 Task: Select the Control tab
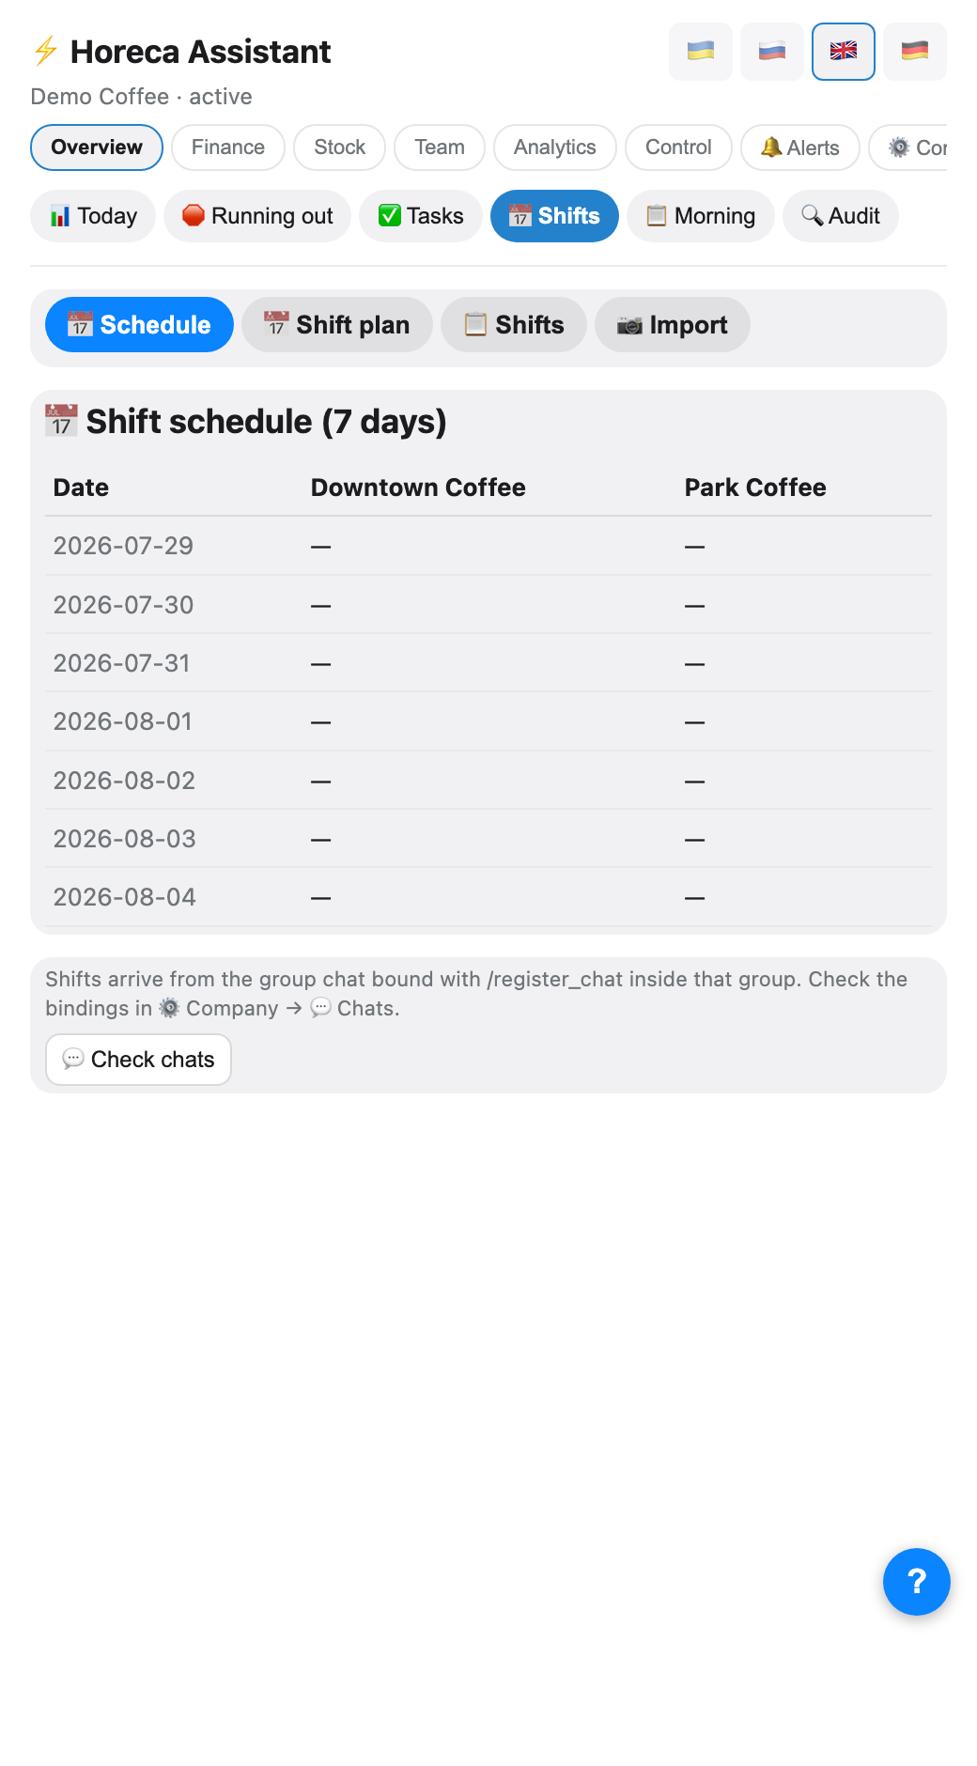pos(678,147)
